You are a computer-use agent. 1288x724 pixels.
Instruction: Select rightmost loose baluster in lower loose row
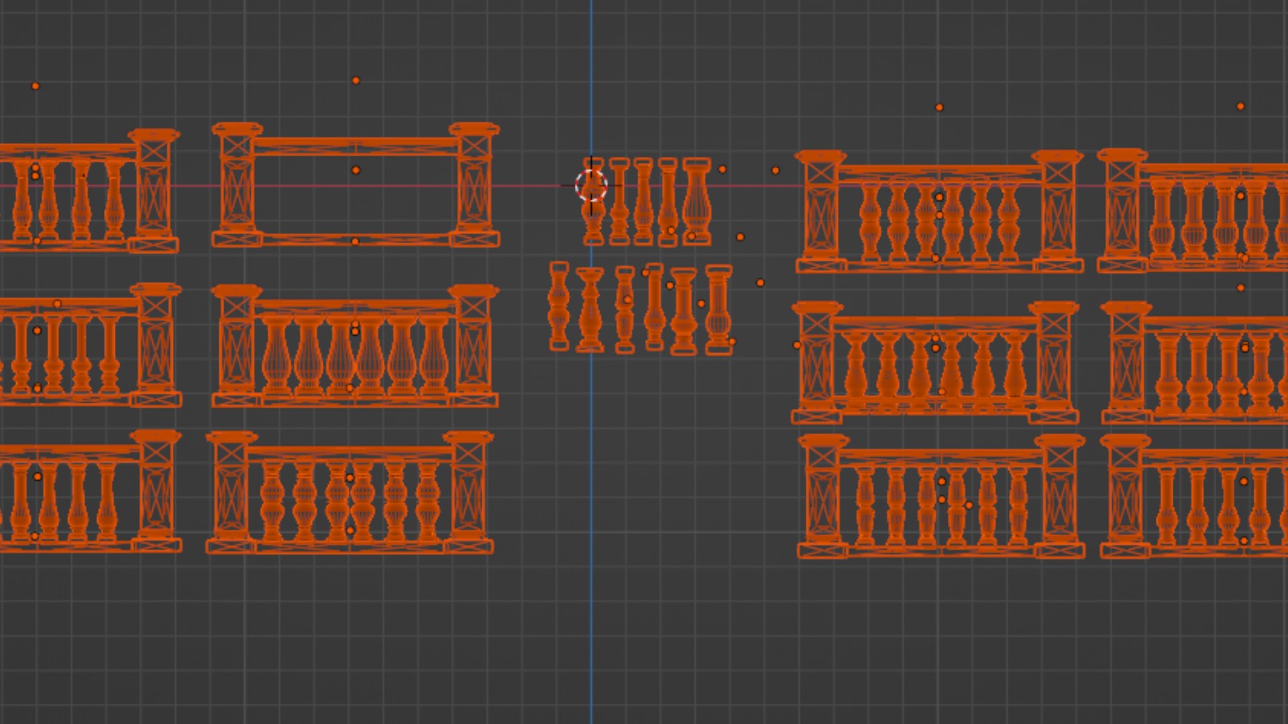[718, 310]
